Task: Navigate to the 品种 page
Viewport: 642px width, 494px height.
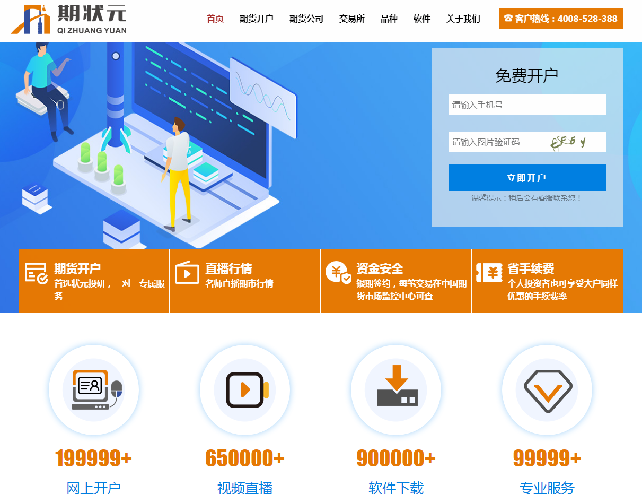Action: click(389, 19)
